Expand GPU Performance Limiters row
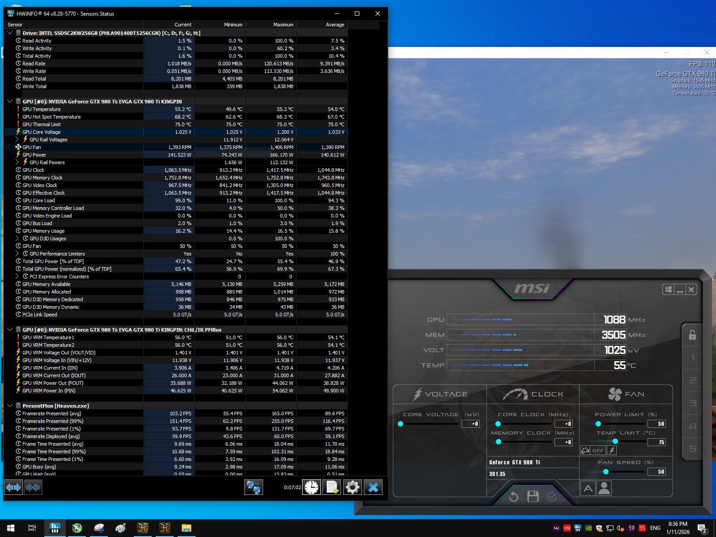Screen dimensions: 716x537 click(17, 253)
